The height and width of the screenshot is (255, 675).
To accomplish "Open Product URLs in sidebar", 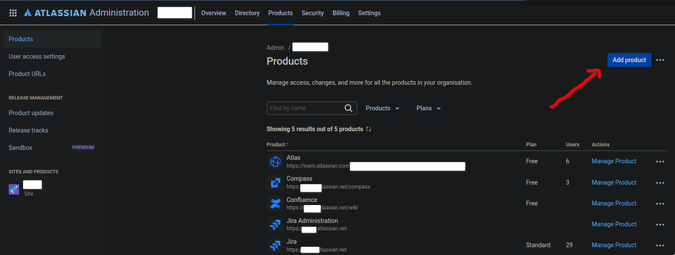I will click(27, 74).
